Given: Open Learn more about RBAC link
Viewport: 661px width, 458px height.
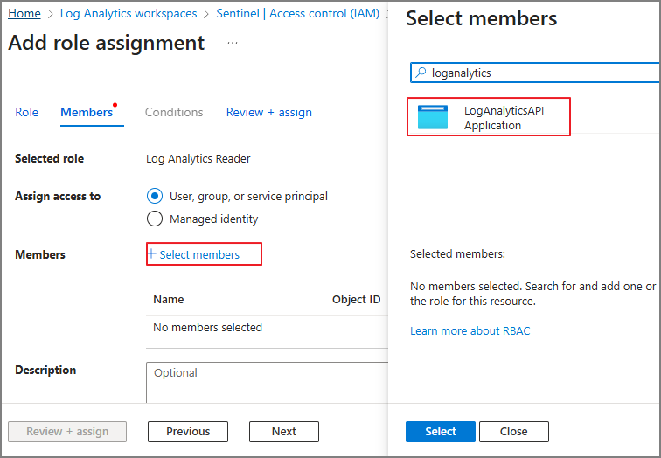Looking at the screenshot, I should click(x=470, y=330).
